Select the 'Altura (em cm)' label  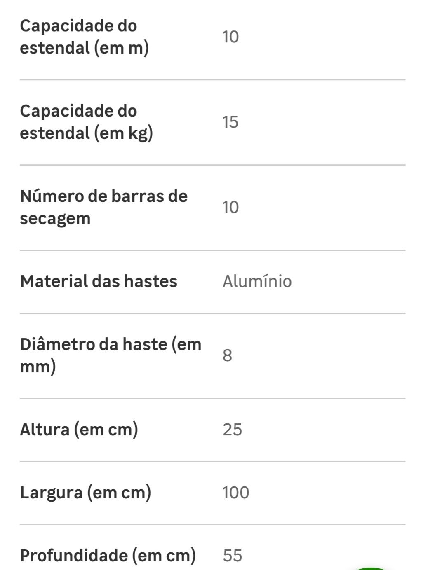(x=79, y=430)
